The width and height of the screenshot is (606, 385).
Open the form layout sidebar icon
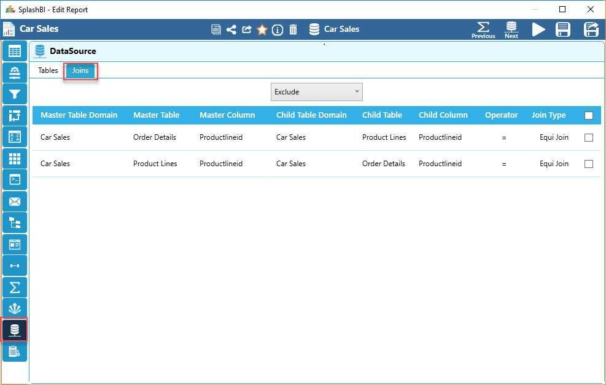pos(15,244)
